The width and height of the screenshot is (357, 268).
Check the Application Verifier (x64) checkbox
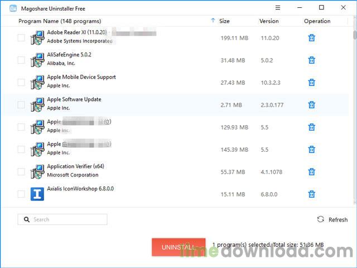coord(21,172)
